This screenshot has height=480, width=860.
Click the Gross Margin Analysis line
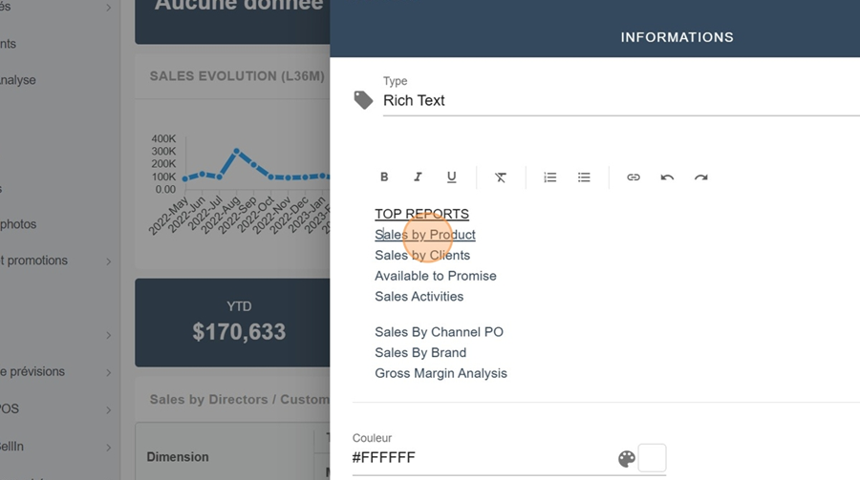[x=441, y=373]
